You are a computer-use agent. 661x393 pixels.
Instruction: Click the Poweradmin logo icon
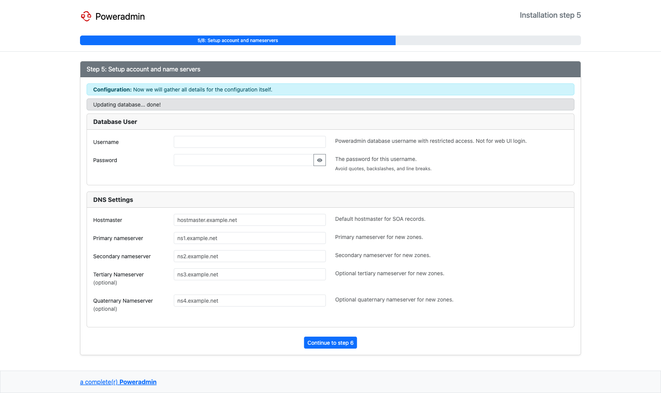86,16
